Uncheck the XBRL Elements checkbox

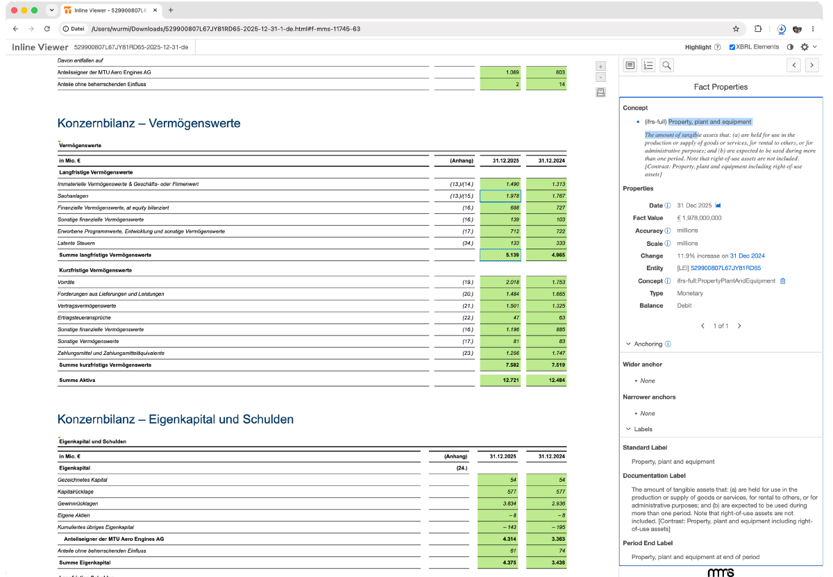tap(732, 47)
